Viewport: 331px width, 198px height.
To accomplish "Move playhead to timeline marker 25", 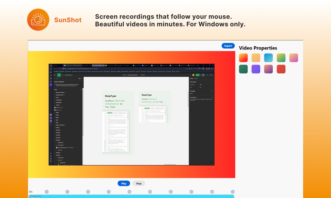I will click(x=191, y=192).
